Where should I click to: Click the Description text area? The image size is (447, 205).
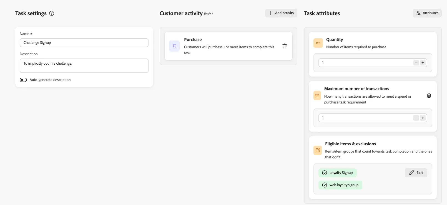[x=84, y=66]
